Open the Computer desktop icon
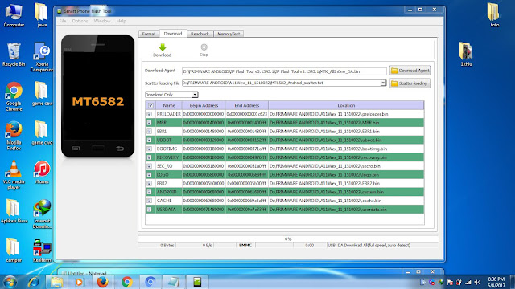The width and height of the screenshot is (515, 289). click(x=14, y=15)
